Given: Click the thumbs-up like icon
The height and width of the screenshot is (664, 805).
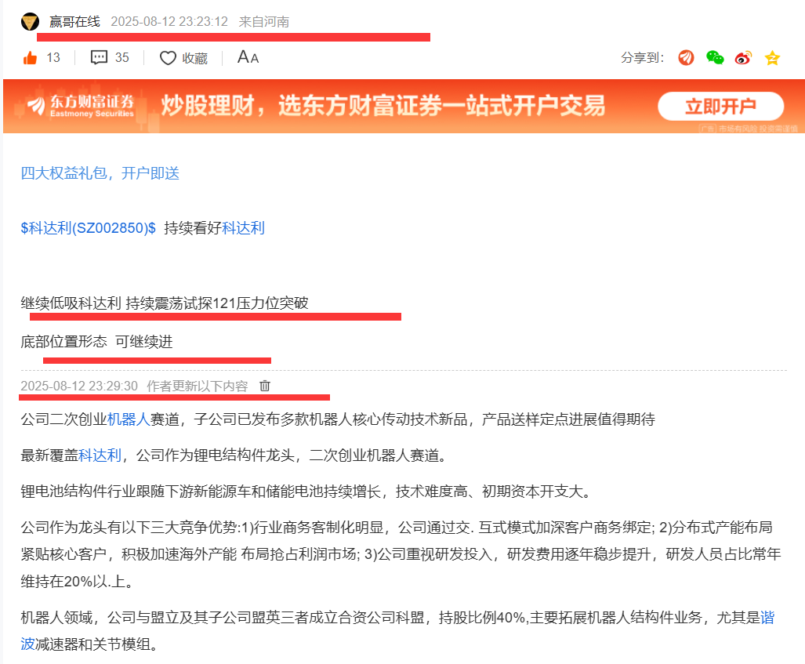Looking at the screenshot, I should 31,57.
